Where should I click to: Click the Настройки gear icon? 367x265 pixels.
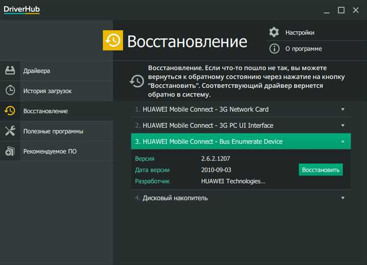(x=274, y=32)
